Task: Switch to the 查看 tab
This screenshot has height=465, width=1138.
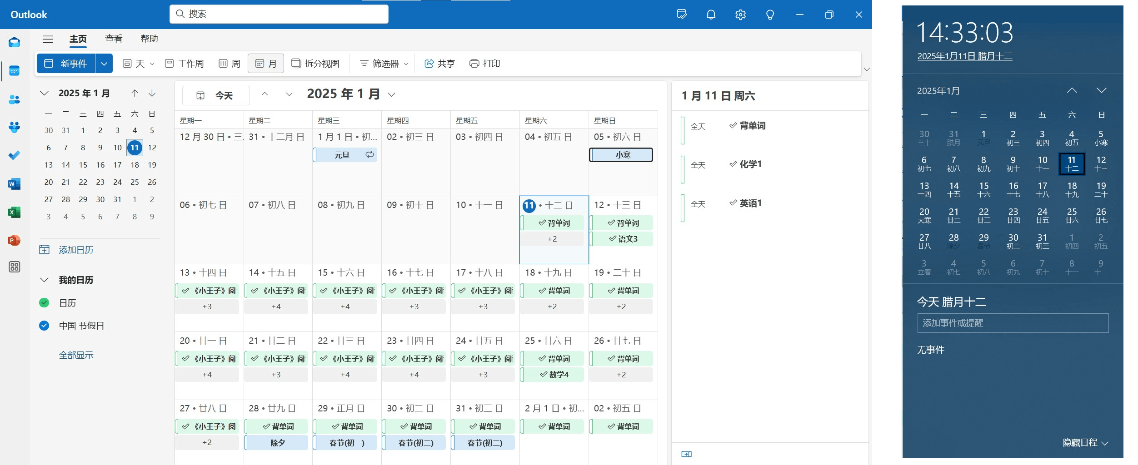Action: click(x=113, y=39)
